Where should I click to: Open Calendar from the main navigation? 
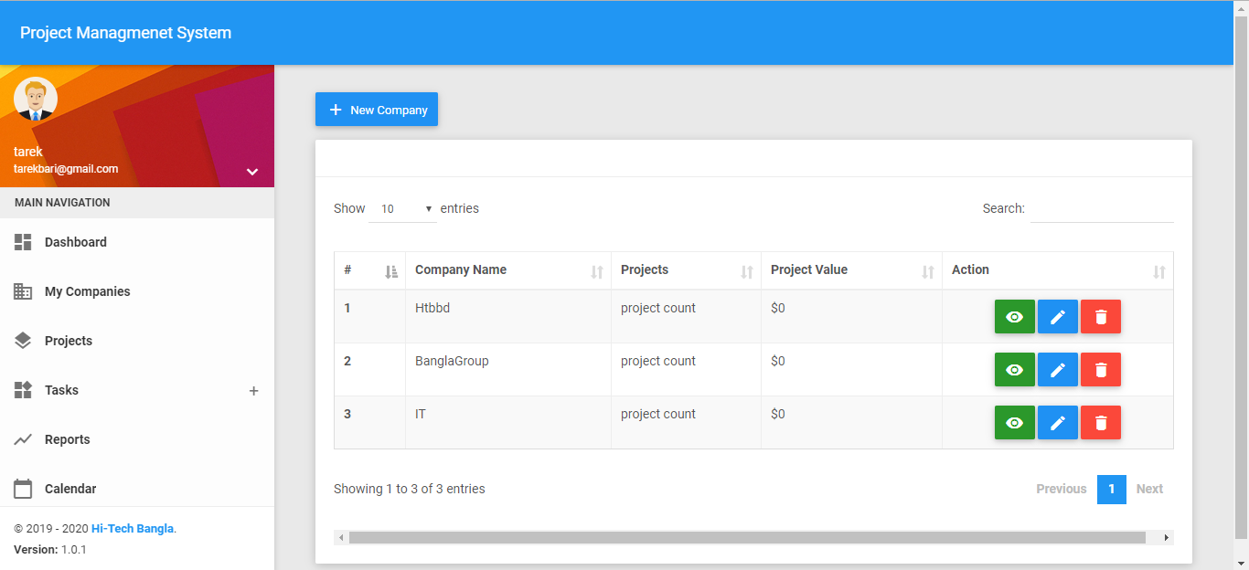(x=70, y=489)
